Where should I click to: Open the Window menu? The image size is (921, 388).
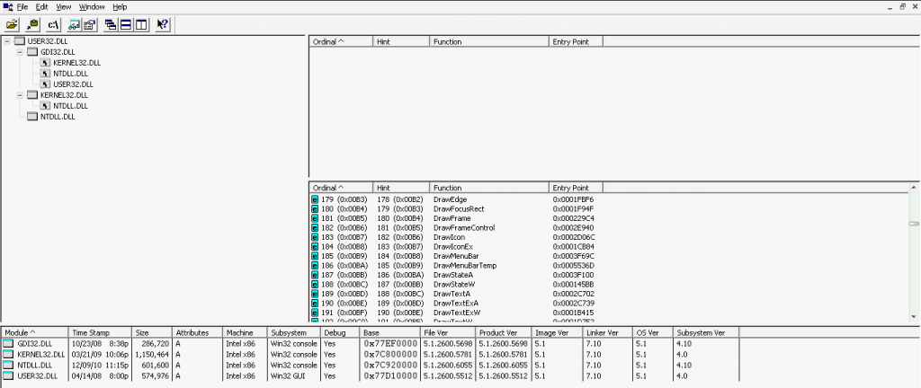tap(92, 7)
